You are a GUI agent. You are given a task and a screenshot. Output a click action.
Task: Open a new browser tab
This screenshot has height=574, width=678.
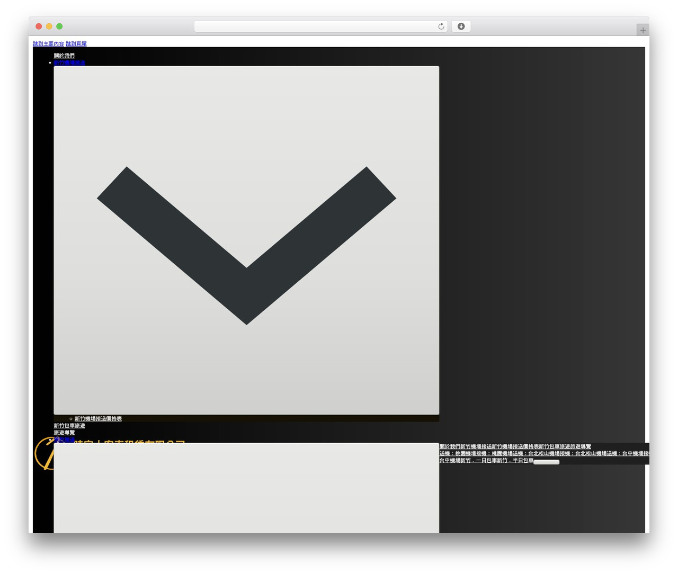click(x=643, y=30)
